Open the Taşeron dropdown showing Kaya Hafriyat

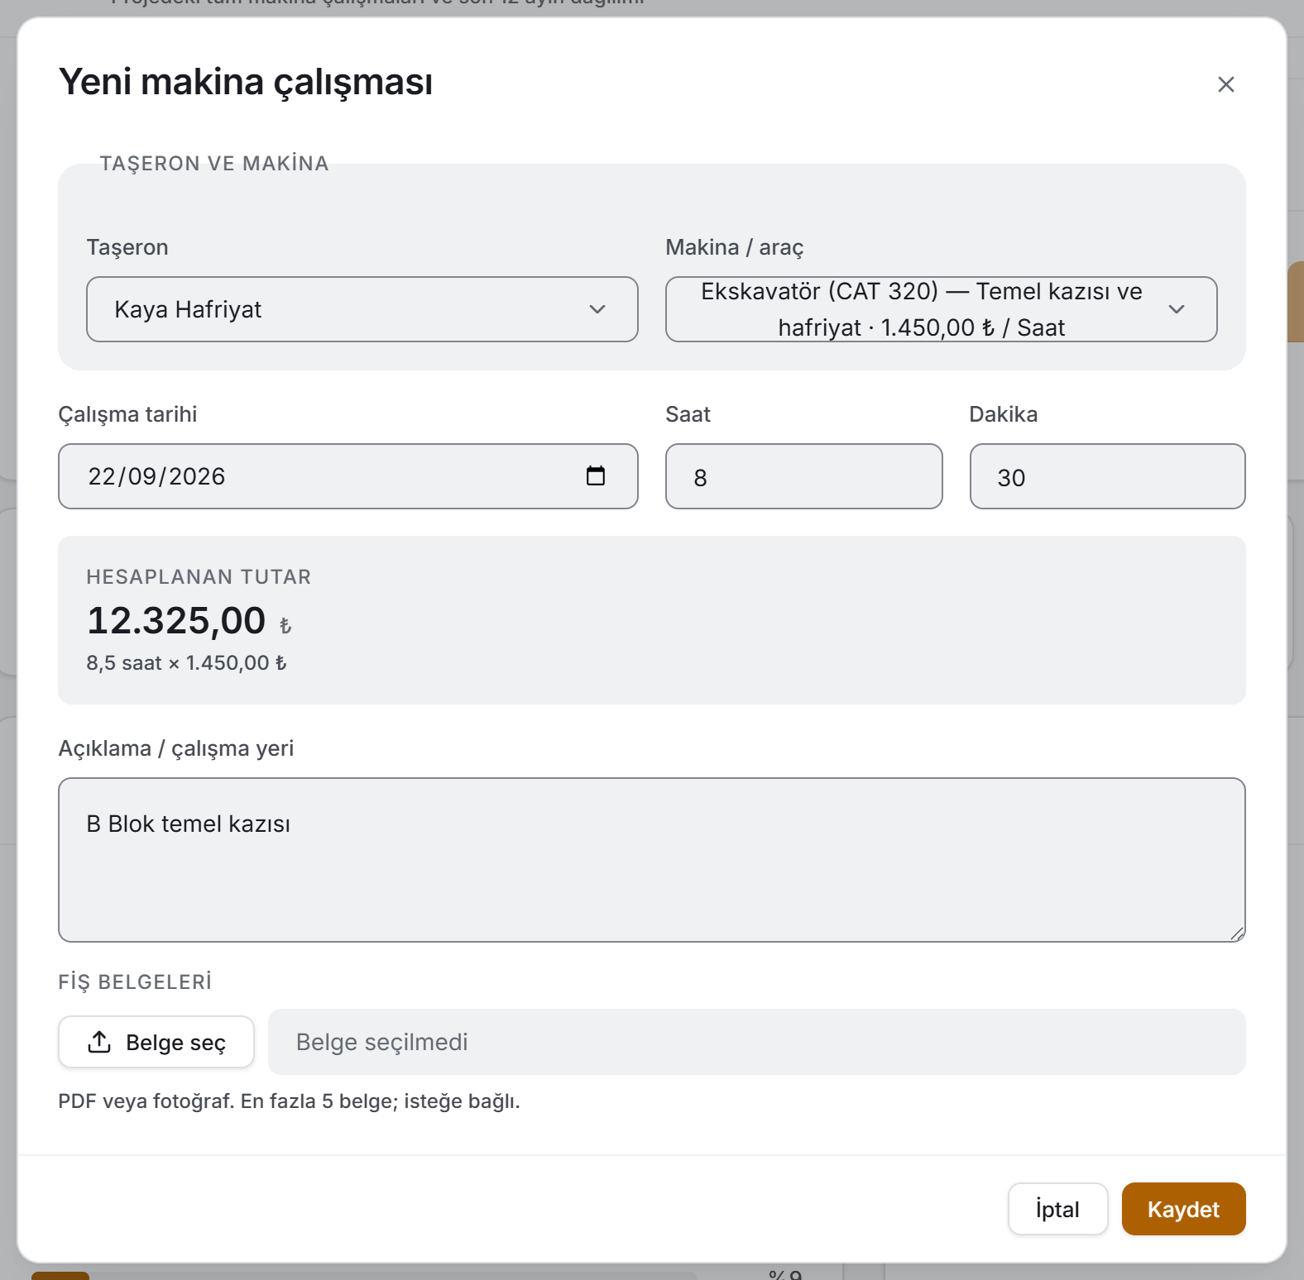tap(362, 309)
